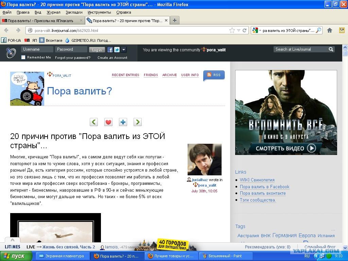The width and height of the screenshot is (348, 261).
Task: Go forward with Firefox forward arrow
Action: point(18,30)
